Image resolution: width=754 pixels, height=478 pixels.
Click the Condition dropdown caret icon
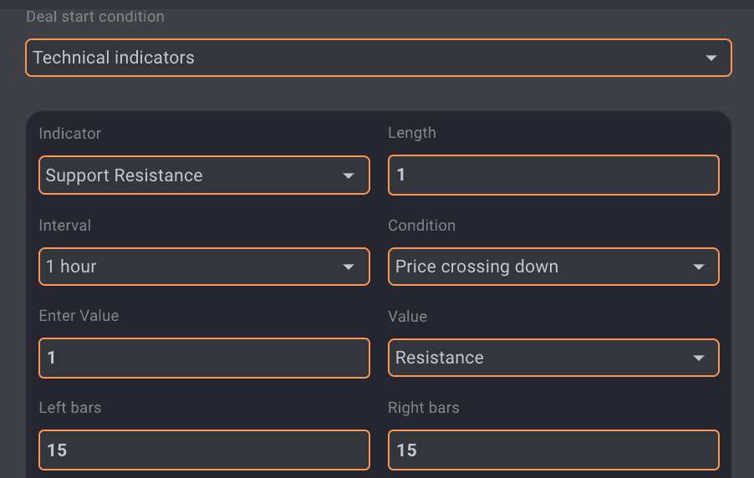click(699, 267)
